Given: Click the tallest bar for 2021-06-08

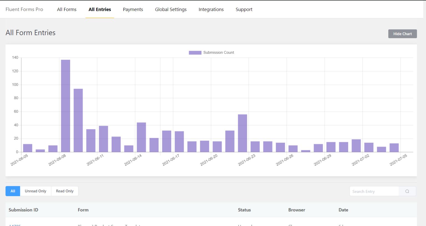Looking at the screenshot, I should (65, 106).
